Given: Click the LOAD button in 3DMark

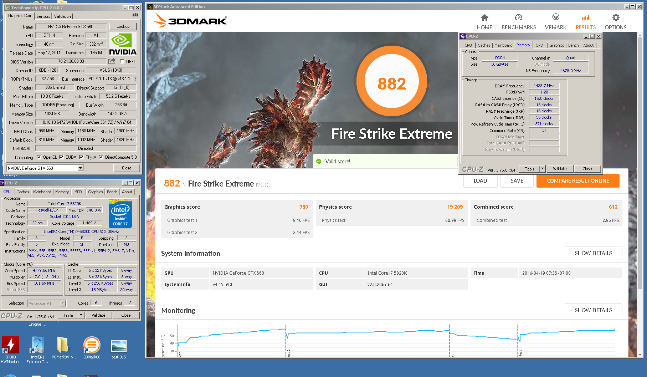Looking at the screenshot, I should [x=480, y=181].
